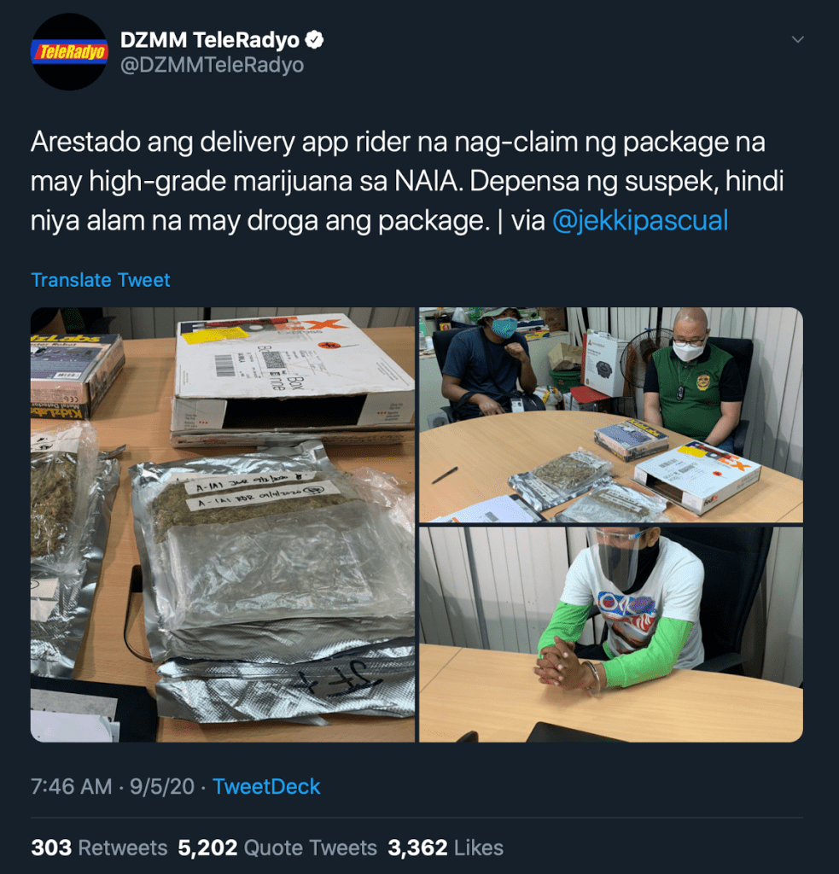This screenshot has height=874, width=839.
Task: Click the verified badge next to DZMM TeleRadyo
Action: tap(314, 40)
